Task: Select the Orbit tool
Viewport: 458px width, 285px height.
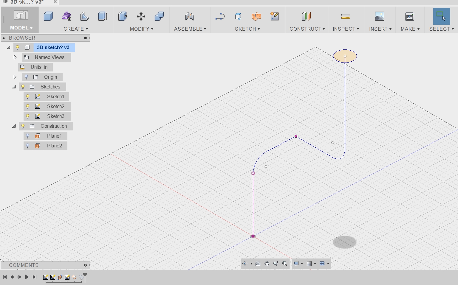Action: pyautogui.click(x=245, y=264)
